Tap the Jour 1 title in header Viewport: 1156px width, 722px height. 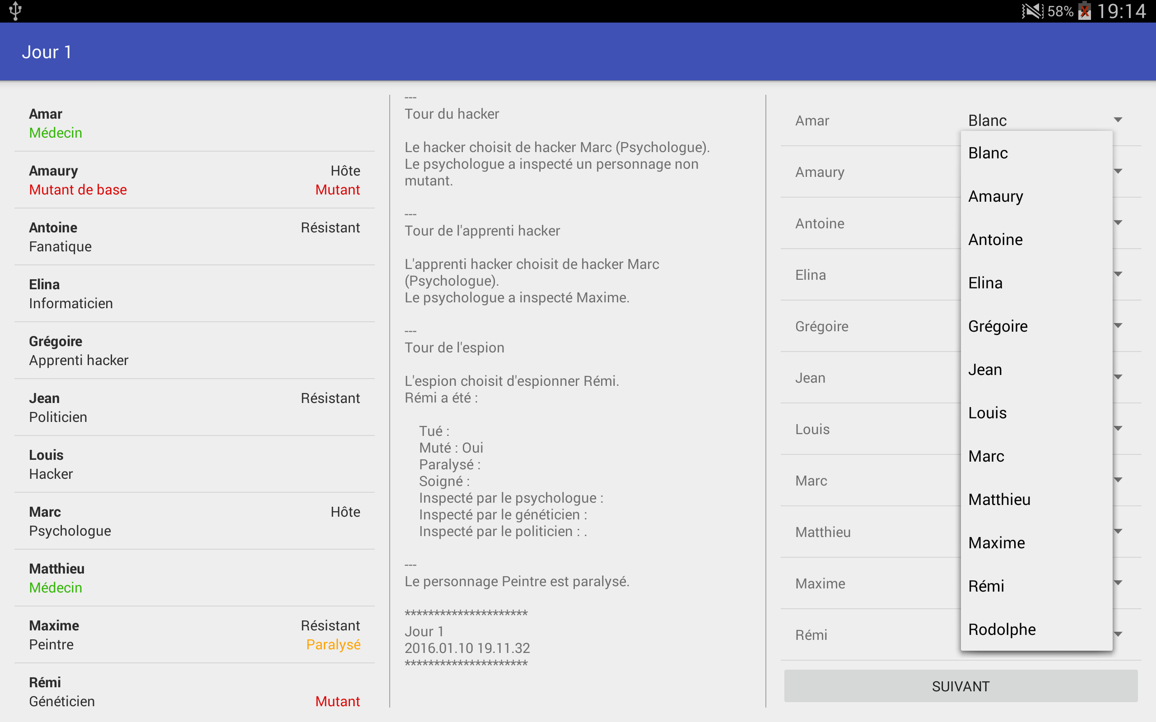pyautogui.click(x=47, y=51)
